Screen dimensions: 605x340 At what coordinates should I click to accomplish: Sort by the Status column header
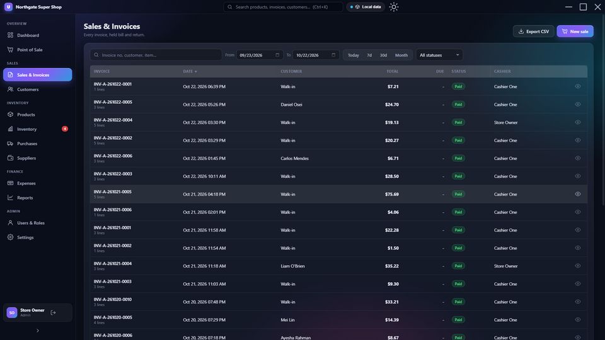(458, 71)
